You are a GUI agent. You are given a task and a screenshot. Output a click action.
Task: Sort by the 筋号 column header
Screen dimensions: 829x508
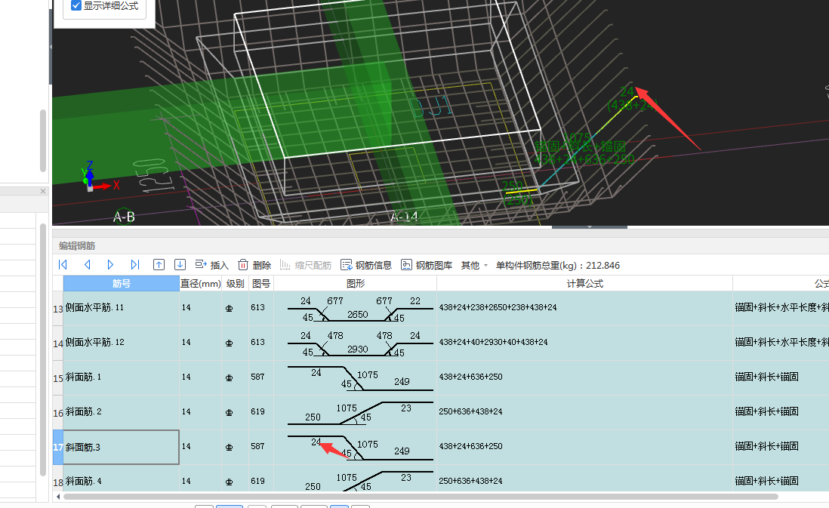coord(121,283)
